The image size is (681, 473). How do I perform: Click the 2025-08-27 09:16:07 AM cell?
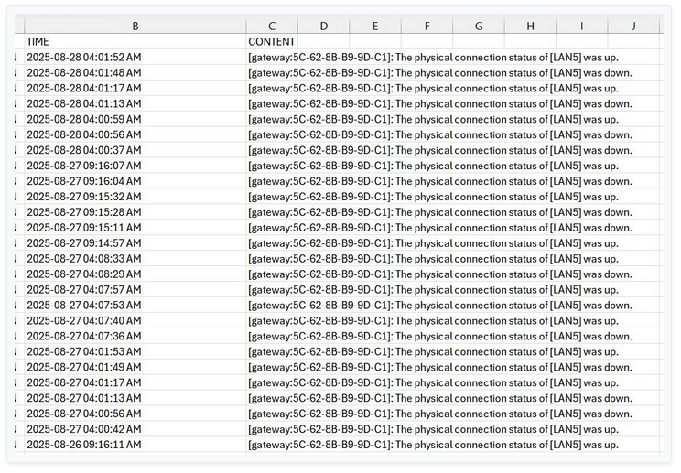pos(135,166)
